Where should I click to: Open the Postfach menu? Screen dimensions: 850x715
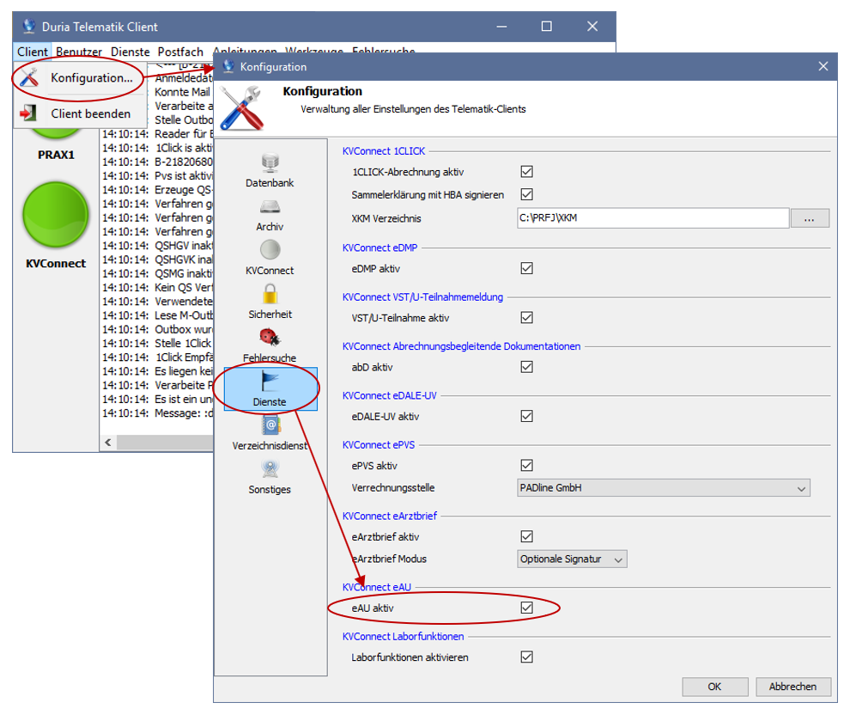(180, 52)
